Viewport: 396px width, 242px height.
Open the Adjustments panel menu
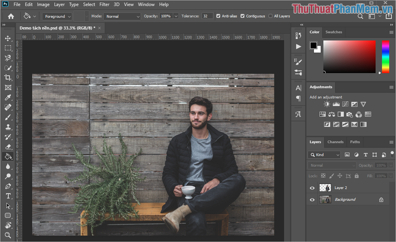(x=391, y=87)
